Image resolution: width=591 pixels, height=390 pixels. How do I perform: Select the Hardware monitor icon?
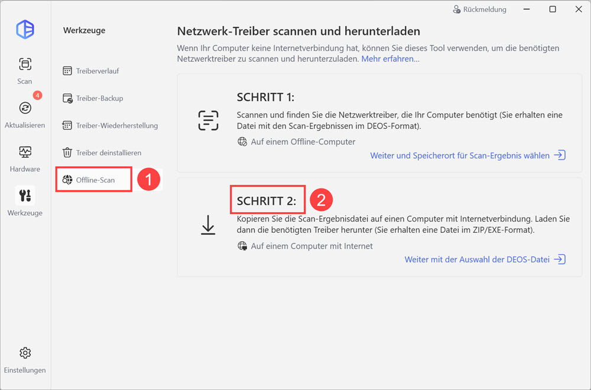pos(25,152)
